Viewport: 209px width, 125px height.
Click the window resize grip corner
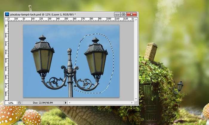[x=136, y=103]
